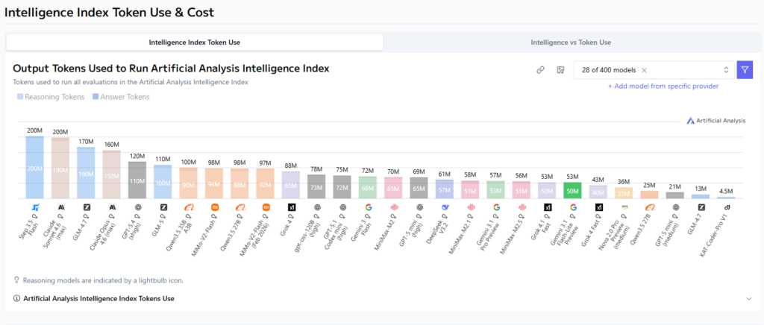Switch to Intelligence Index Token Use tab

click(x=194, y=42)
